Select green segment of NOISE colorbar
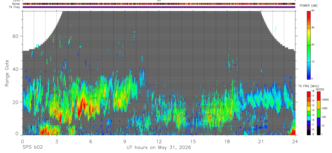 click(x=318, y=113)
